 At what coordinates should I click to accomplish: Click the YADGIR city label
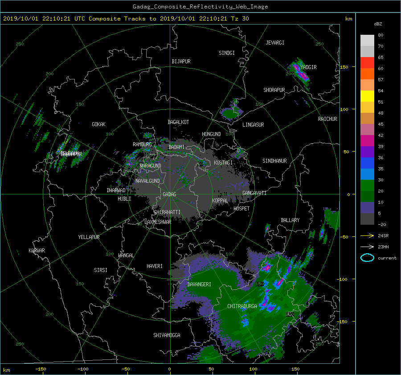pyautogui.click(x=308, y=67)
